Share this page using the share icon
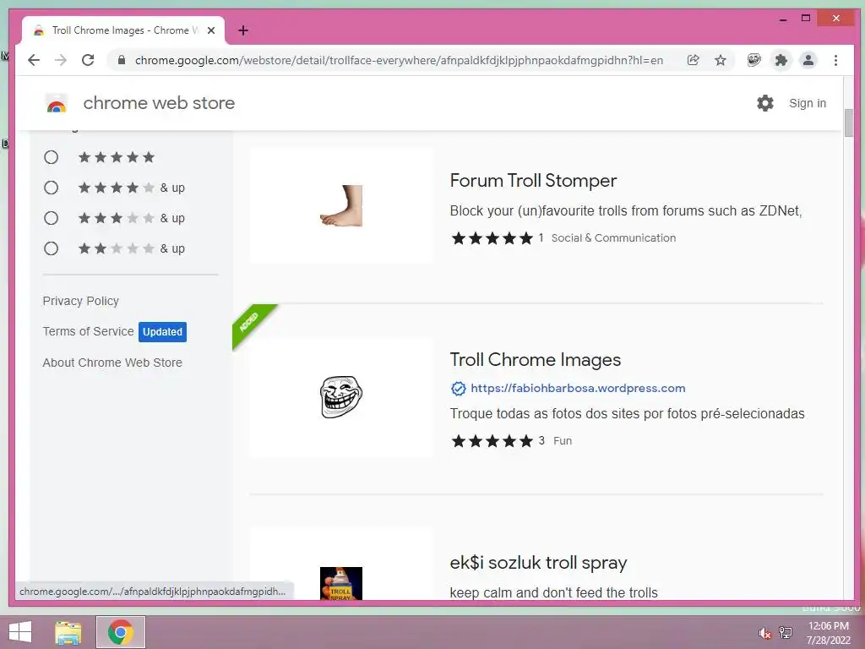The image size is (865, 649). click(x=694, y=60)
